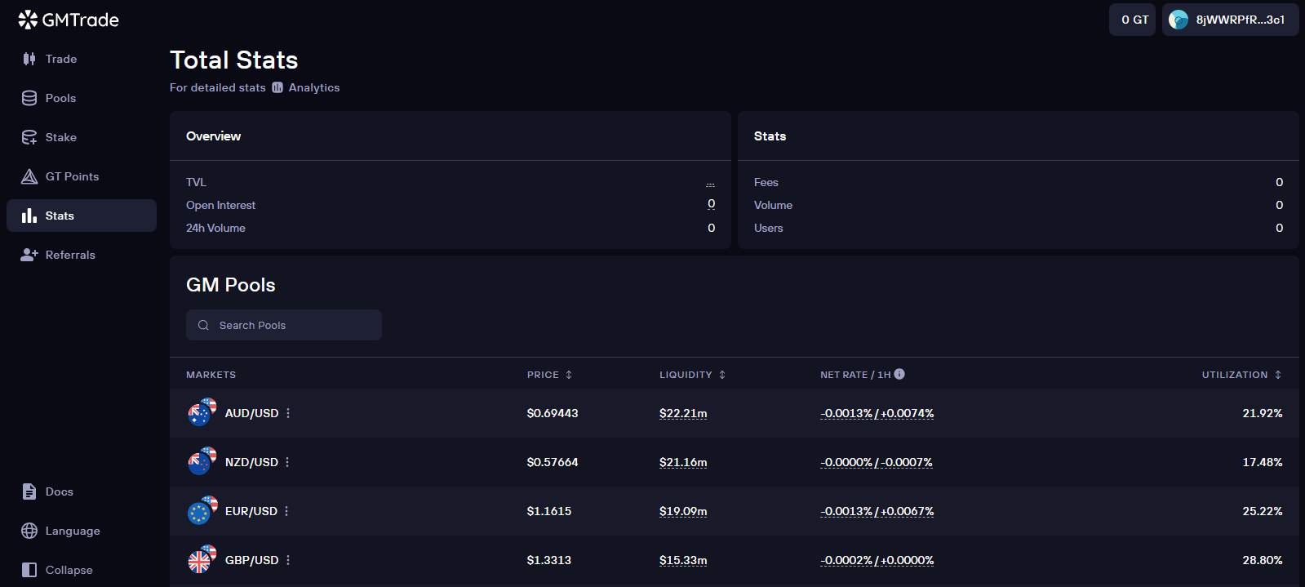Image resolution: width=1305 pixels, height=587 pixels.
Task: Click the Net Rate info icon
Action: [x=899, y=374]
